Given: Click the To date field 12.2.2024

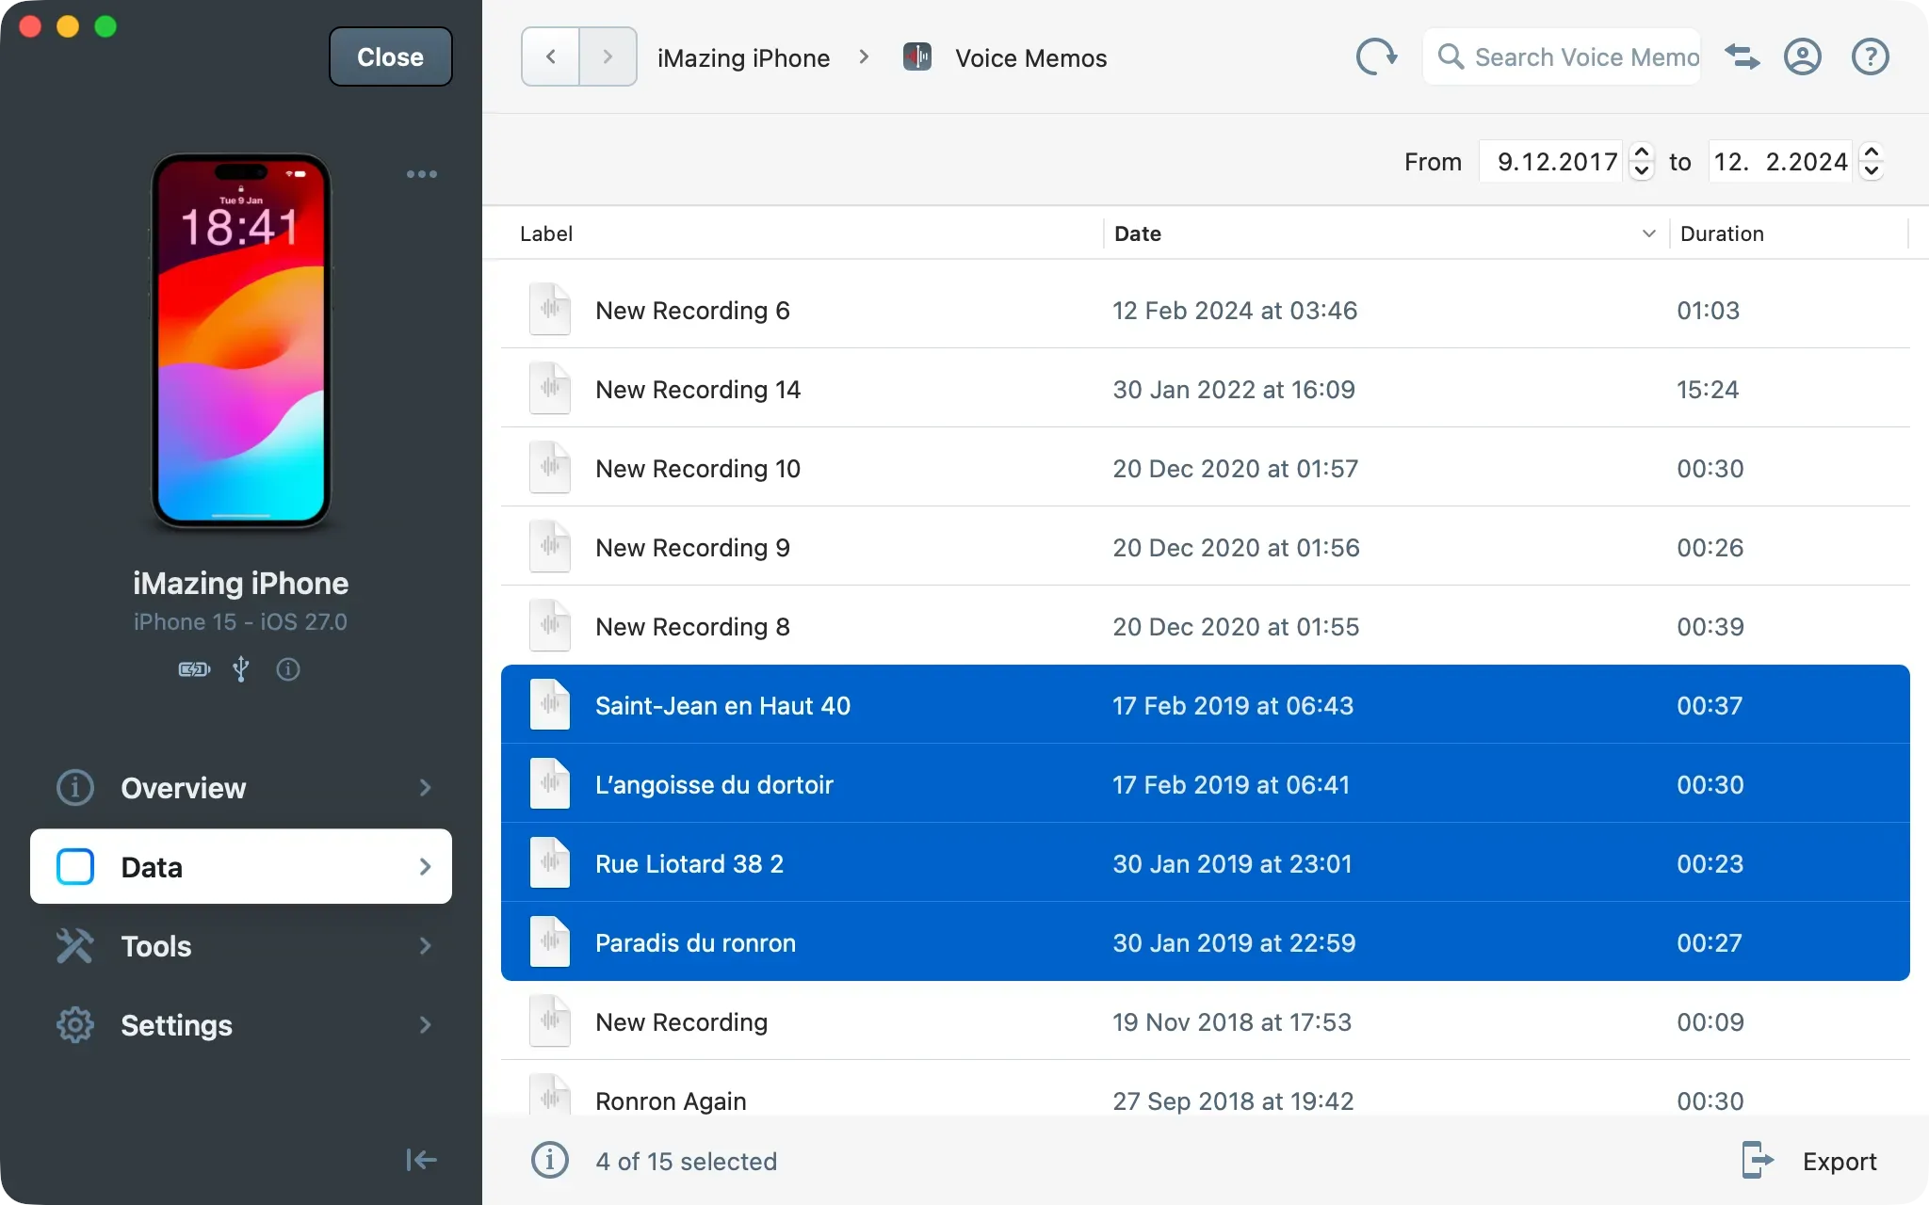Looking at the screenshot, I should [x=1780, y=161].
